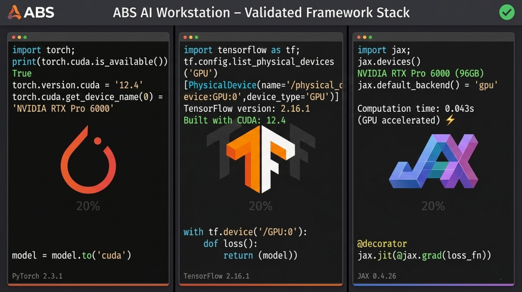Close the PyTorch terminal with red dot
This screenshot has width=522, height=292.
coord(14,37)
